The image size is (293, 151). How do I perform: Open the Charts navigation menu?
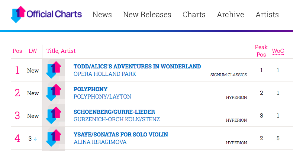click(194, 15)
